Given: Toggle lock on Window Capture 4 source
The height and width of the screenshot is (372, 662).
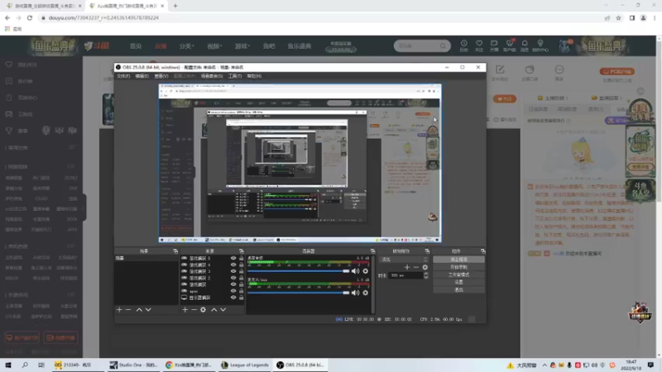Looking at the screenshot, I should (242, 265).
